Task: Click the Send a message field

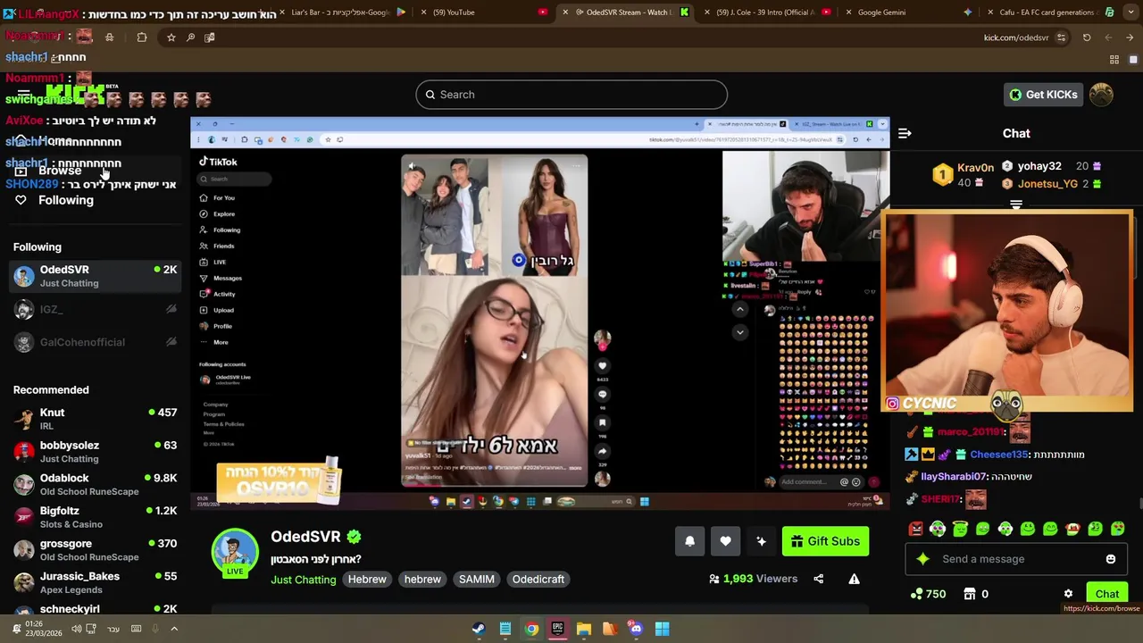Action: pyautogui.click(x=1015, y=559)
